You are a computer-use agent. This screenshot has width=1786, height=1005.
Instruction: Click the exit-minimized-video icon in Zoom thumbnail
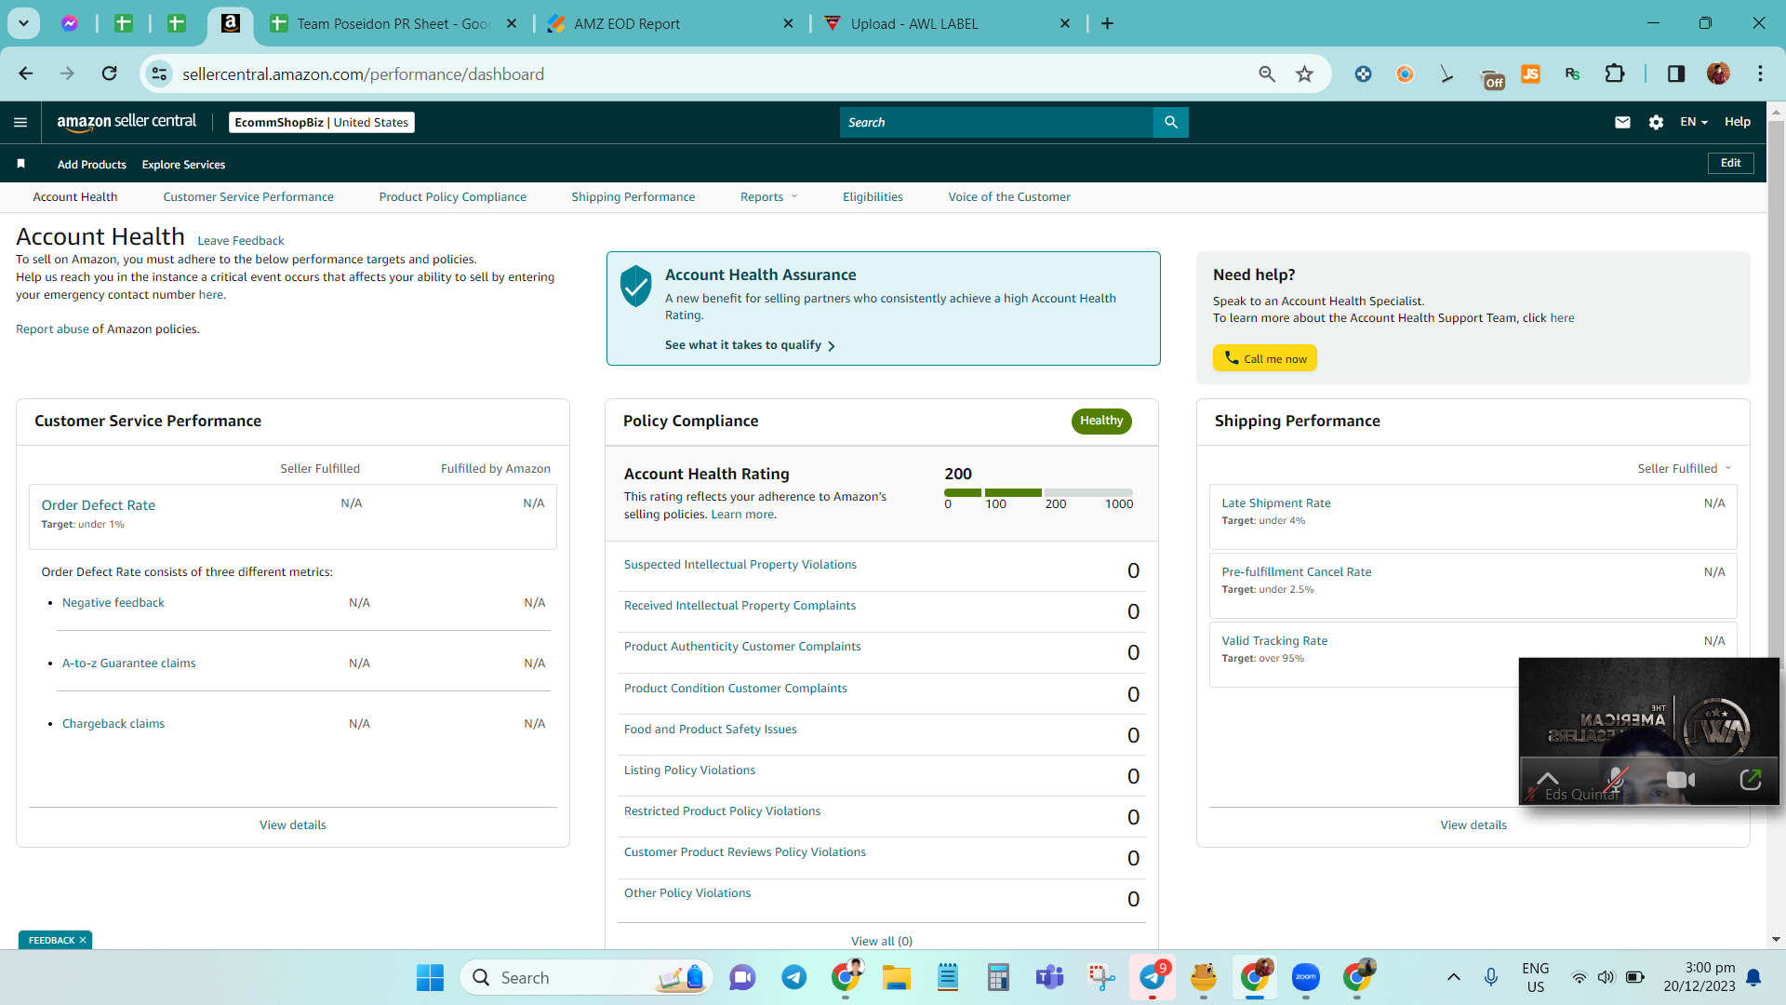click(x=1750, y=780)
